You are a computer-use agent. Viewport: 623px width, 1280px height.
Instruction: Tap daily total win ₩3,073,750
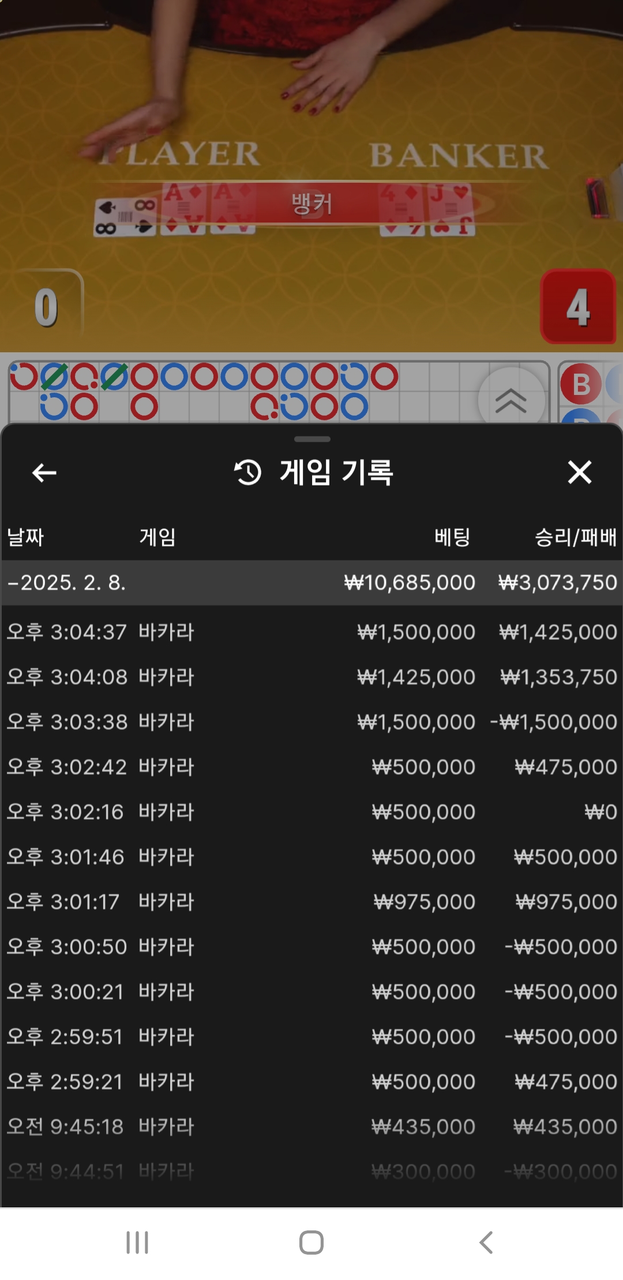coord(558,582)
